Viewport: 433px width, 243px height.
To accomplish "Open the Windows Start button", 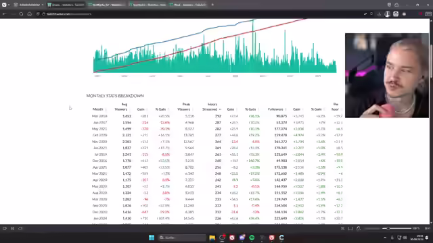I will [152, 238].
